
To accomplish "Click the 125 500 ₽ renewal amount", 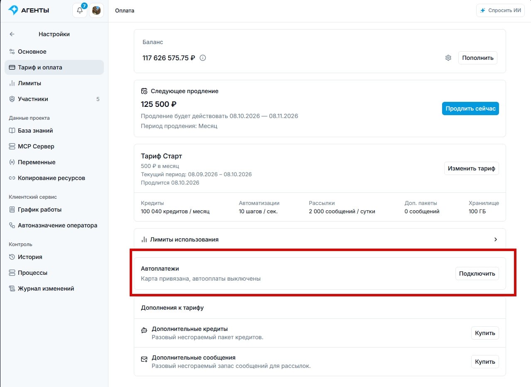I will point(159,104).
